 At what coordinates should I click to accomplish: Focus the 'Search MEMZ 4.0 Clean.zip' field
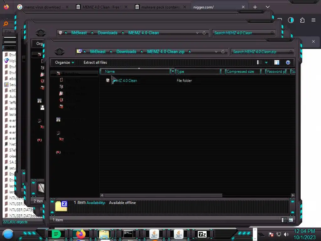(x=262, y=52)
